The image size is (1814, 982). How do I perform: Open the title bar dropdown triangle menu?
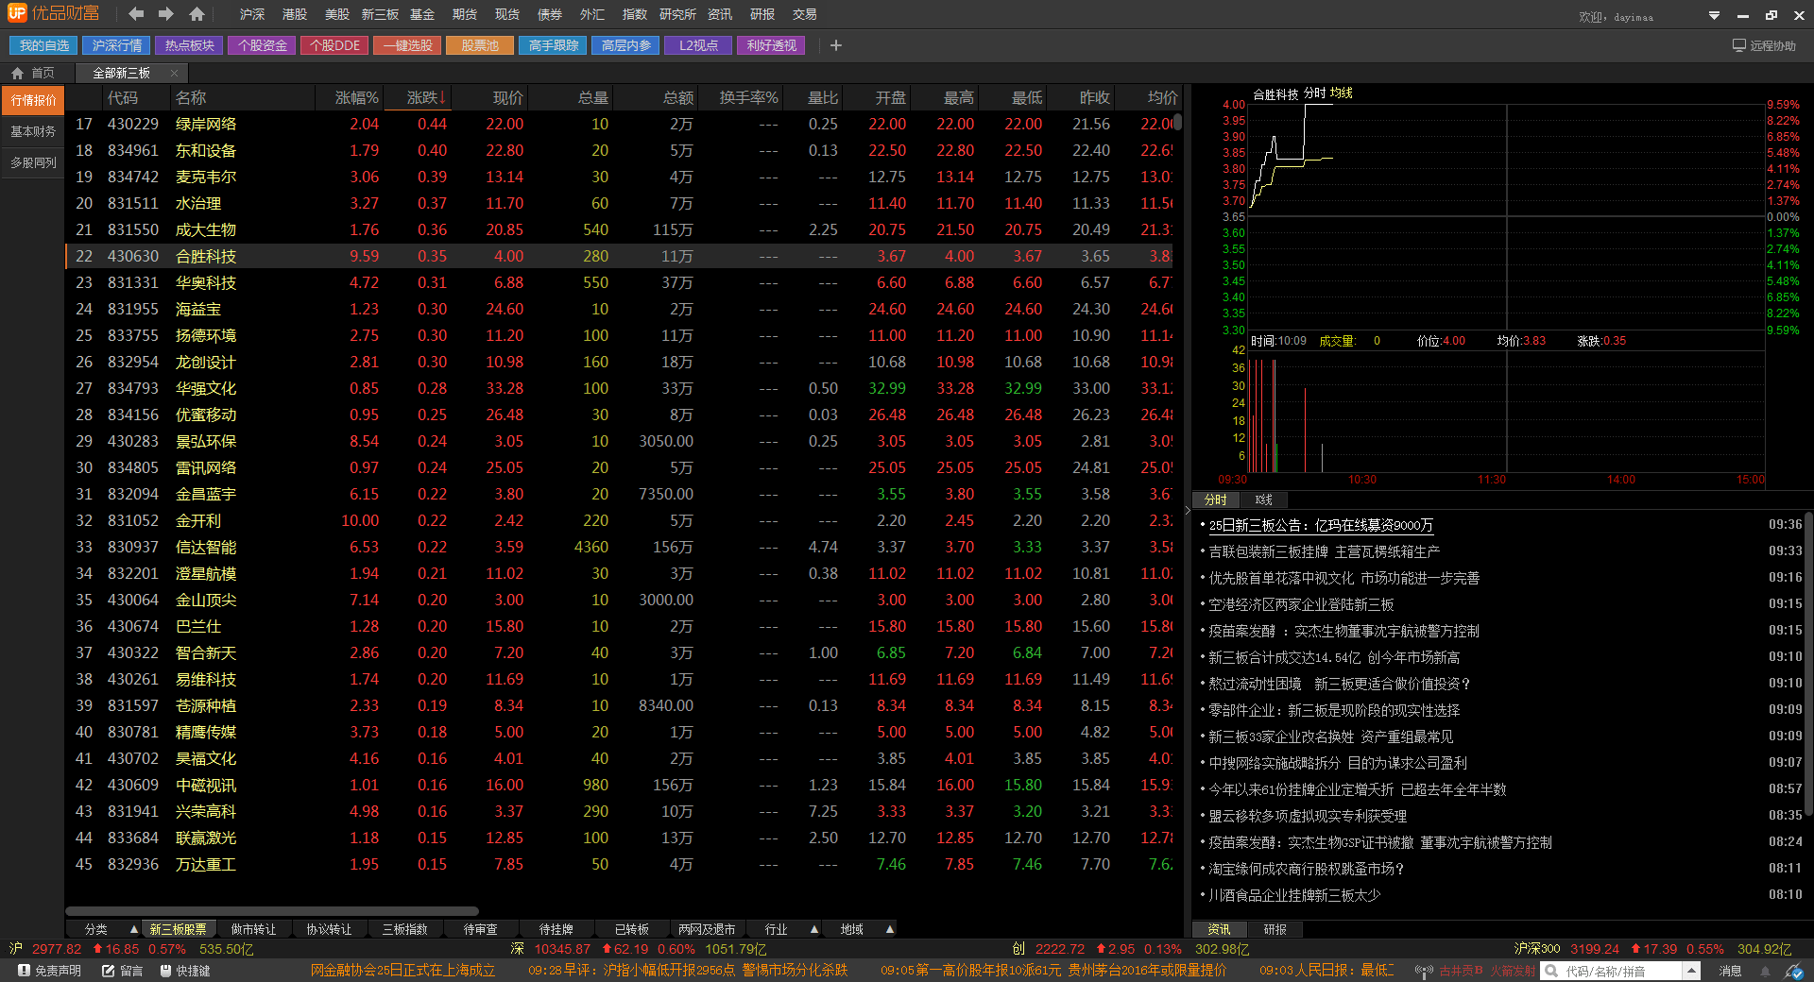(1714, 15)
